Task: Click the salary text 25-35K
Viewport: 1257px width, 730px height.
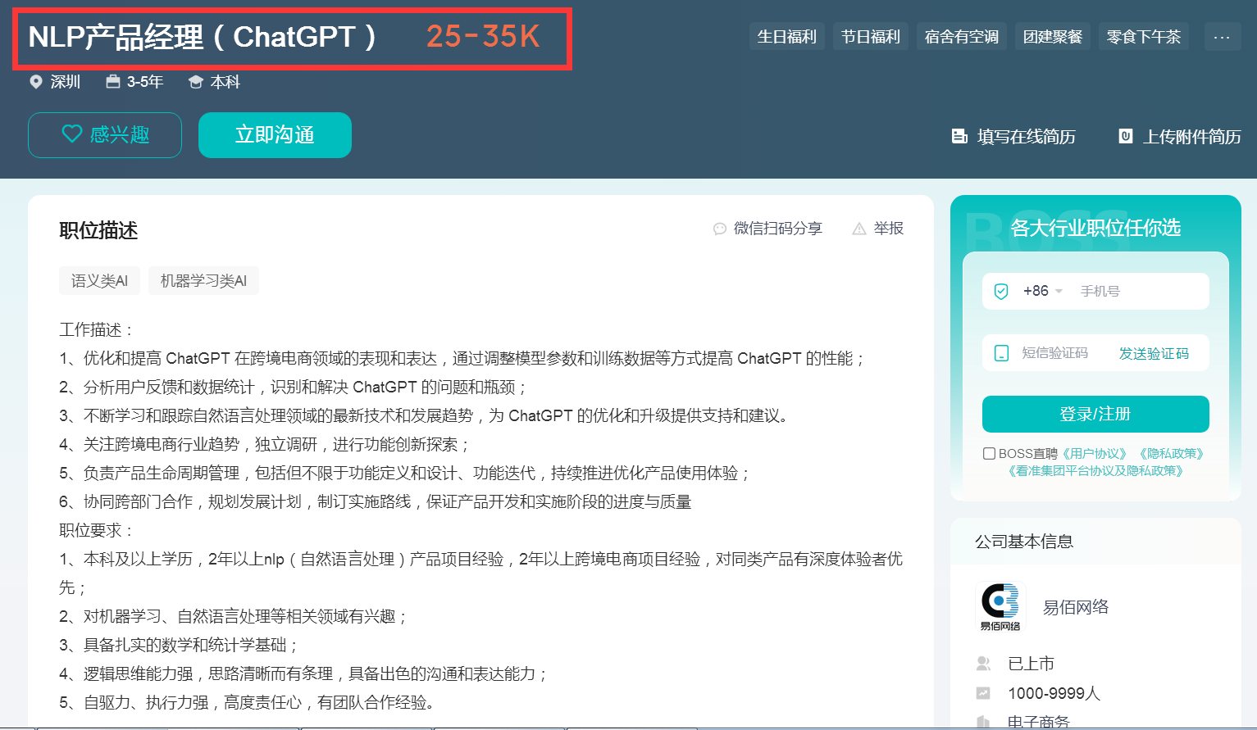Action: pyautogui.click(x=483, y=37)
